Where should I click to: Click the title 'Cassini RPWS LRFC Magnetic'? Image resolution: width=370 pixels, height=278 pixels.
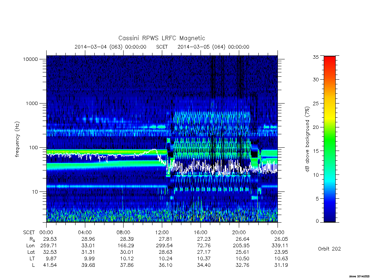click(x=162, y=38)
